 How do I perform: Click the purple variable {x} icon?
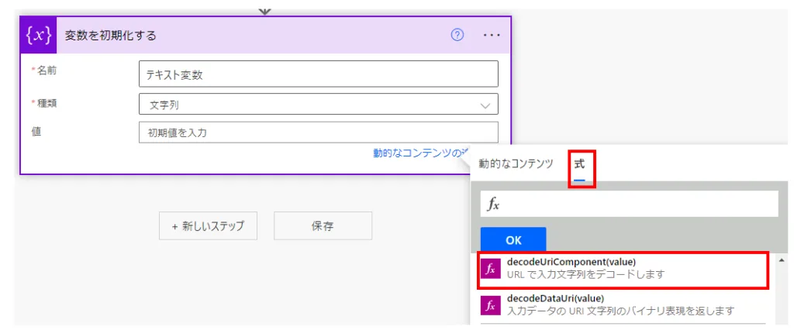point(38,35)
